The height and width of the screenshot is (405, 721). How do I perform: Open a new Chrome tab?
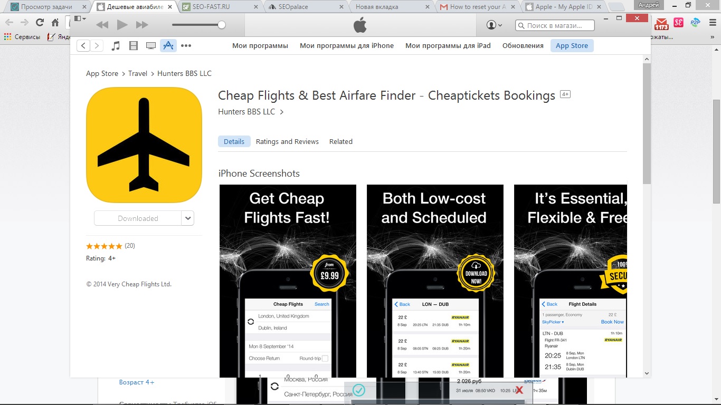pos(615,7)
